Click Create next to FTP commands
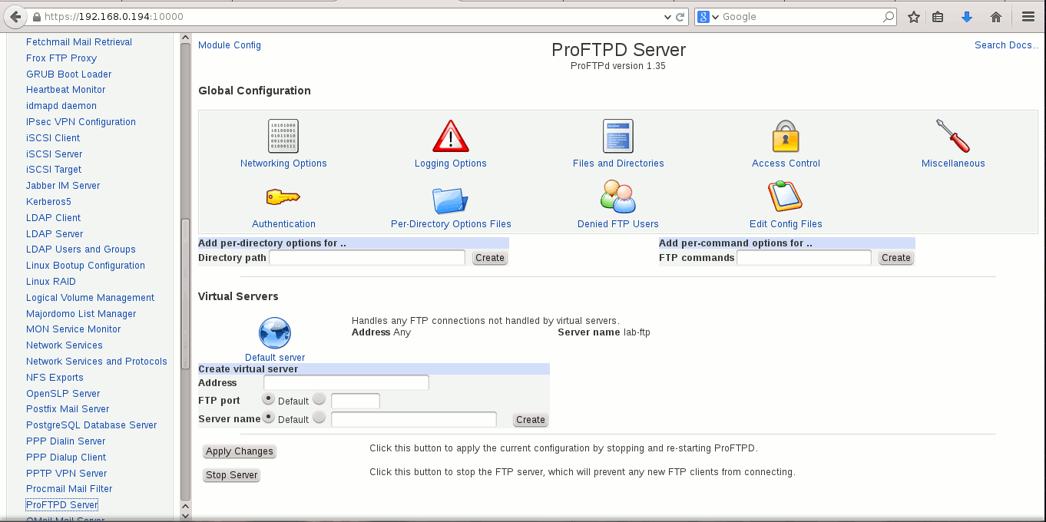 coord(896,258)
